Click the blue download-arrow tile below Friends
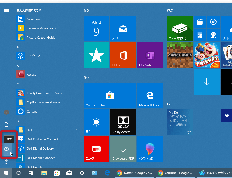This screenshot has width=232, height=178. [x=206, y=82]
